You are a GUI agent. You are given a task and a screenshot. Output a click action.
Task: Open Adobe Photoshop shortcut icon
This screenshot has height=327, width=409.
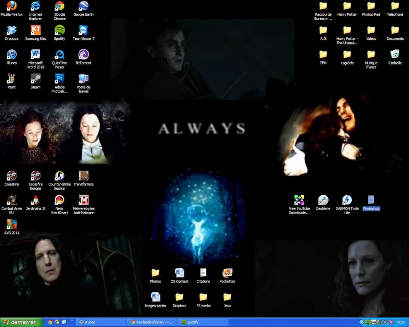point(59,83)
